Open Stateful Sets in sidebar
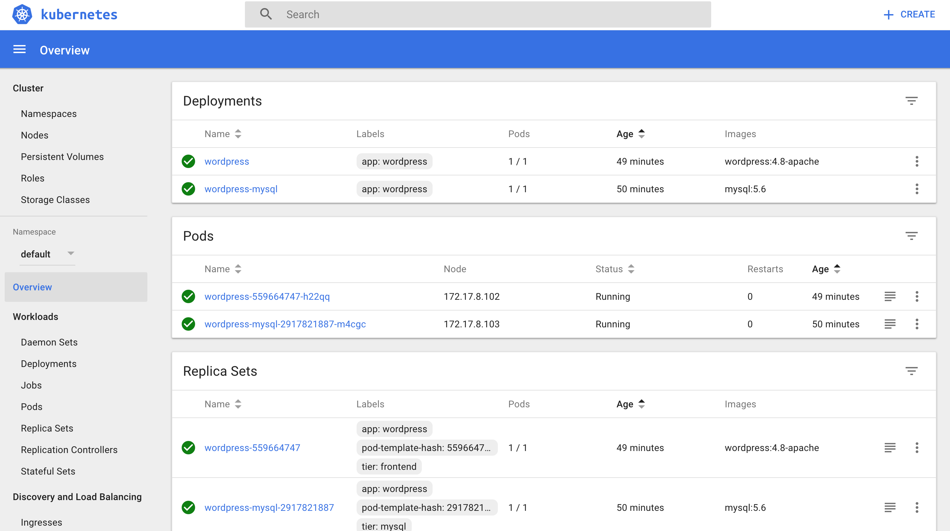 click(x=48, y=471)
